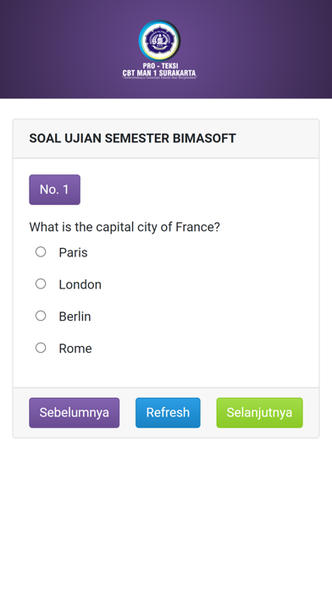
Task: Click the word BIMASOFT in the panel heading
Action: [x=204, y=138]
